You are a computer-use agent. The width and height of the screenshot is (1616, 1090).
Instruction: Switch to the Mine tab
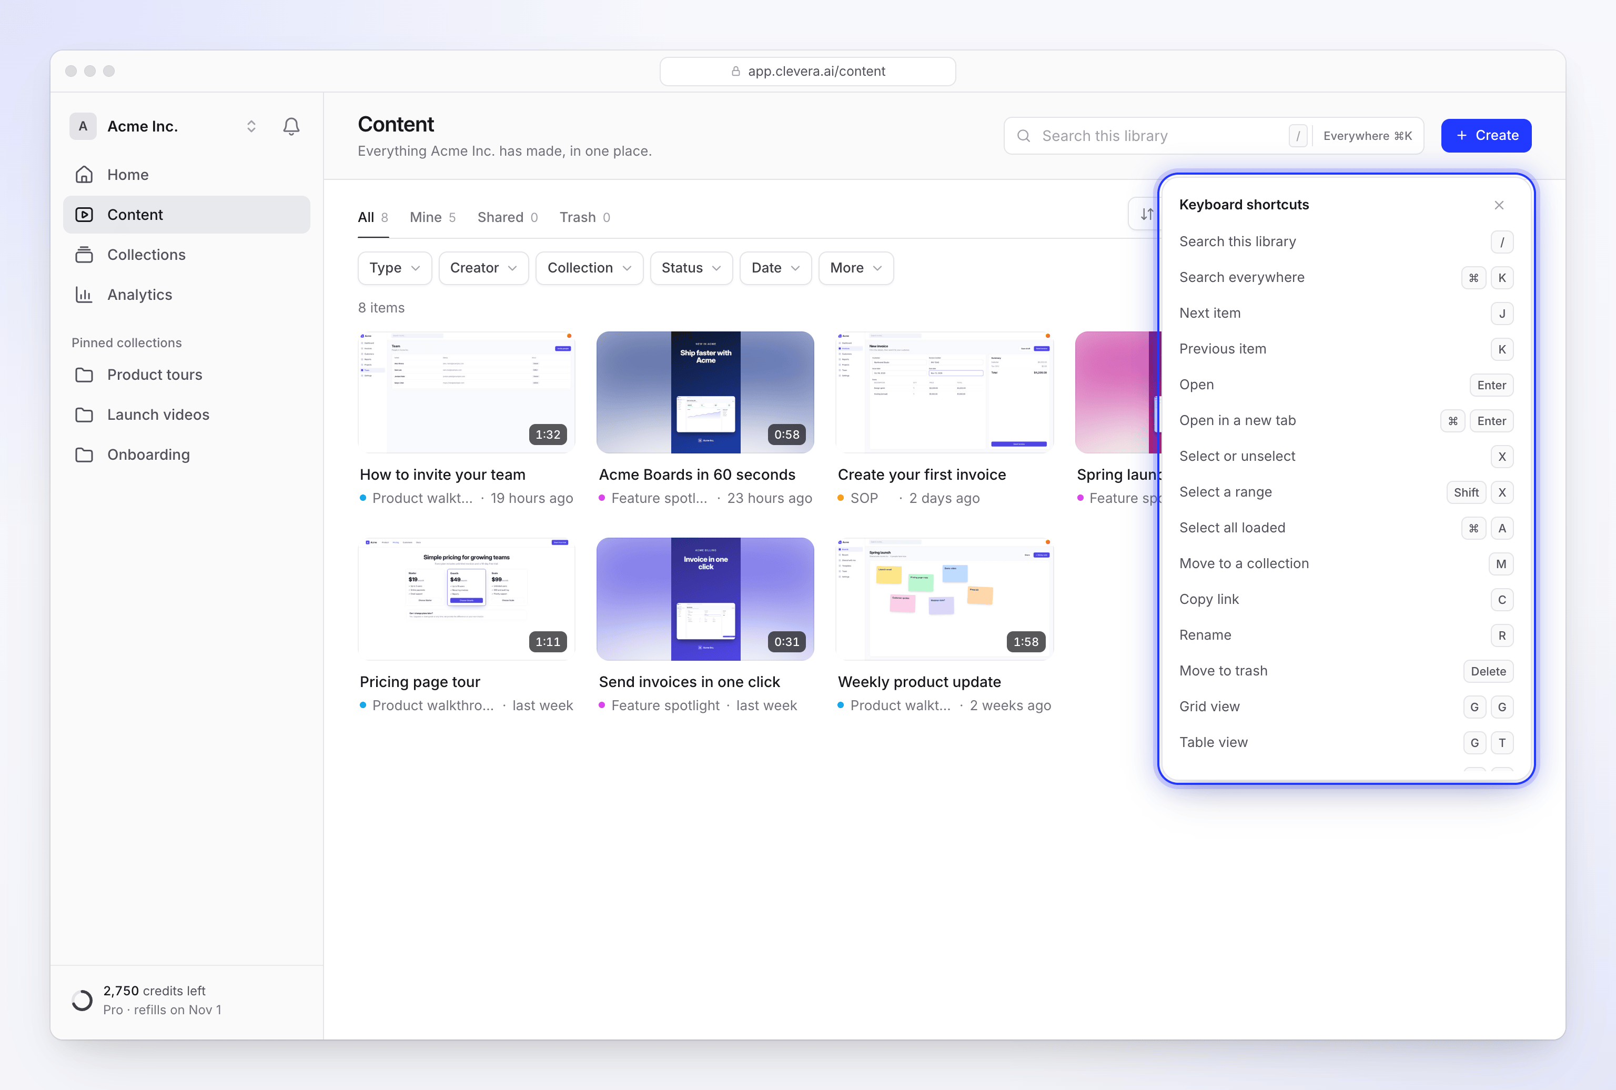(432, 218)
